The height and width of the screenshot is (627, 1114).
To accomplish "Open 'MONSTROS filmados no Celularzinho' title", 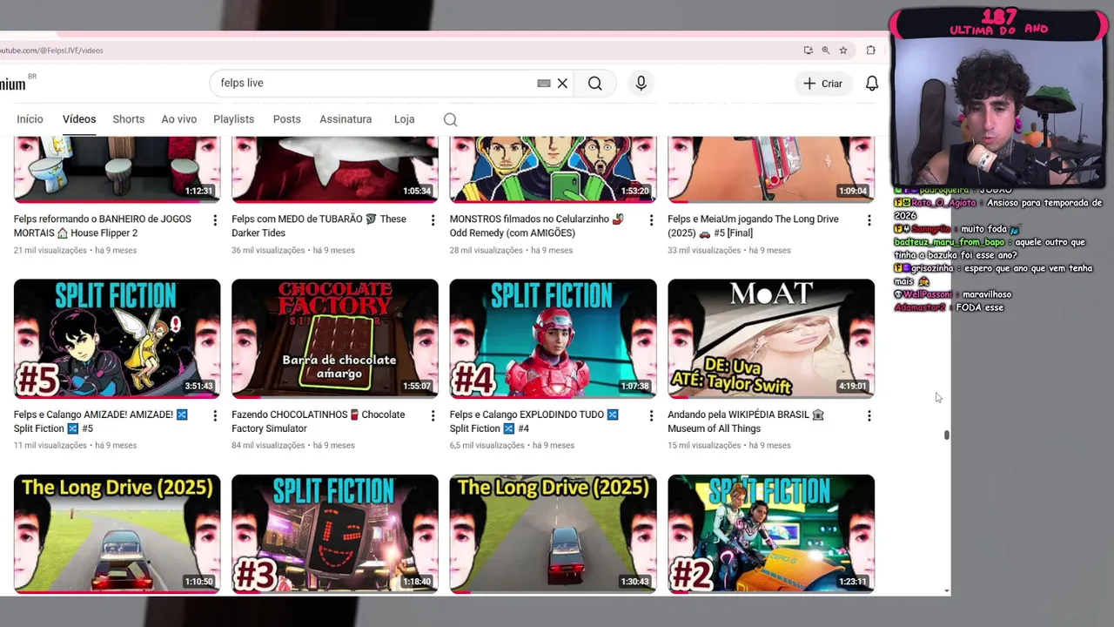I will click(537, 226).
